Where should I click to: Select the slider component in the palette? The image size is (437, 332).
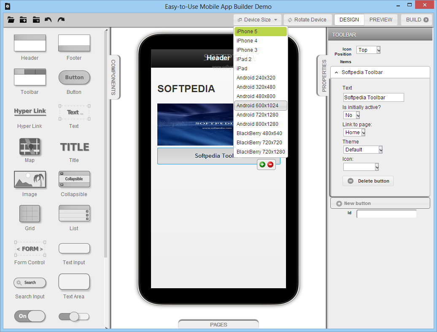pos(74,316)
